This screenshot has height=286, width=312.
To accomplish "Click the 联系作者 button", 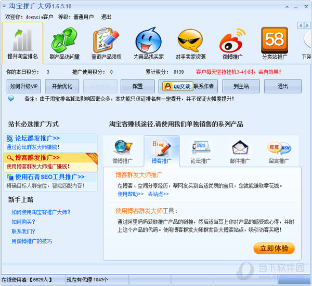I will (x=204, y=86).
